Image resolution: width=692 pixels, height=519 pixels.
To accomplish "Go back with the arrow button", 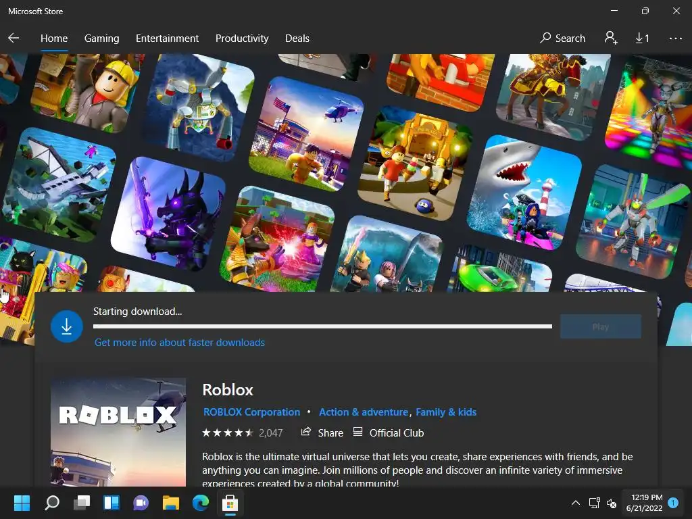I will 14,38.
